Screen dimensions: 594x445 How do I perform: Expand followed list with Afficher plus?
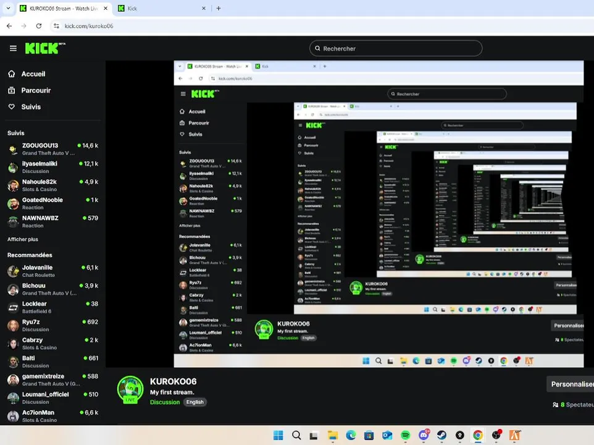[23, 239]
